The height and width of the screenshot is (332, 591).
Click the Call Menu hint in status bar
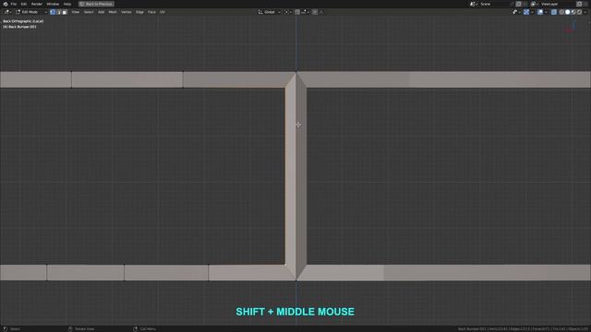(145, 328)
